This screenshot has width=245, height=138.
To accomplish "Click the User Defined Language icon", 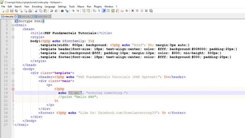I will coord(108,11).
